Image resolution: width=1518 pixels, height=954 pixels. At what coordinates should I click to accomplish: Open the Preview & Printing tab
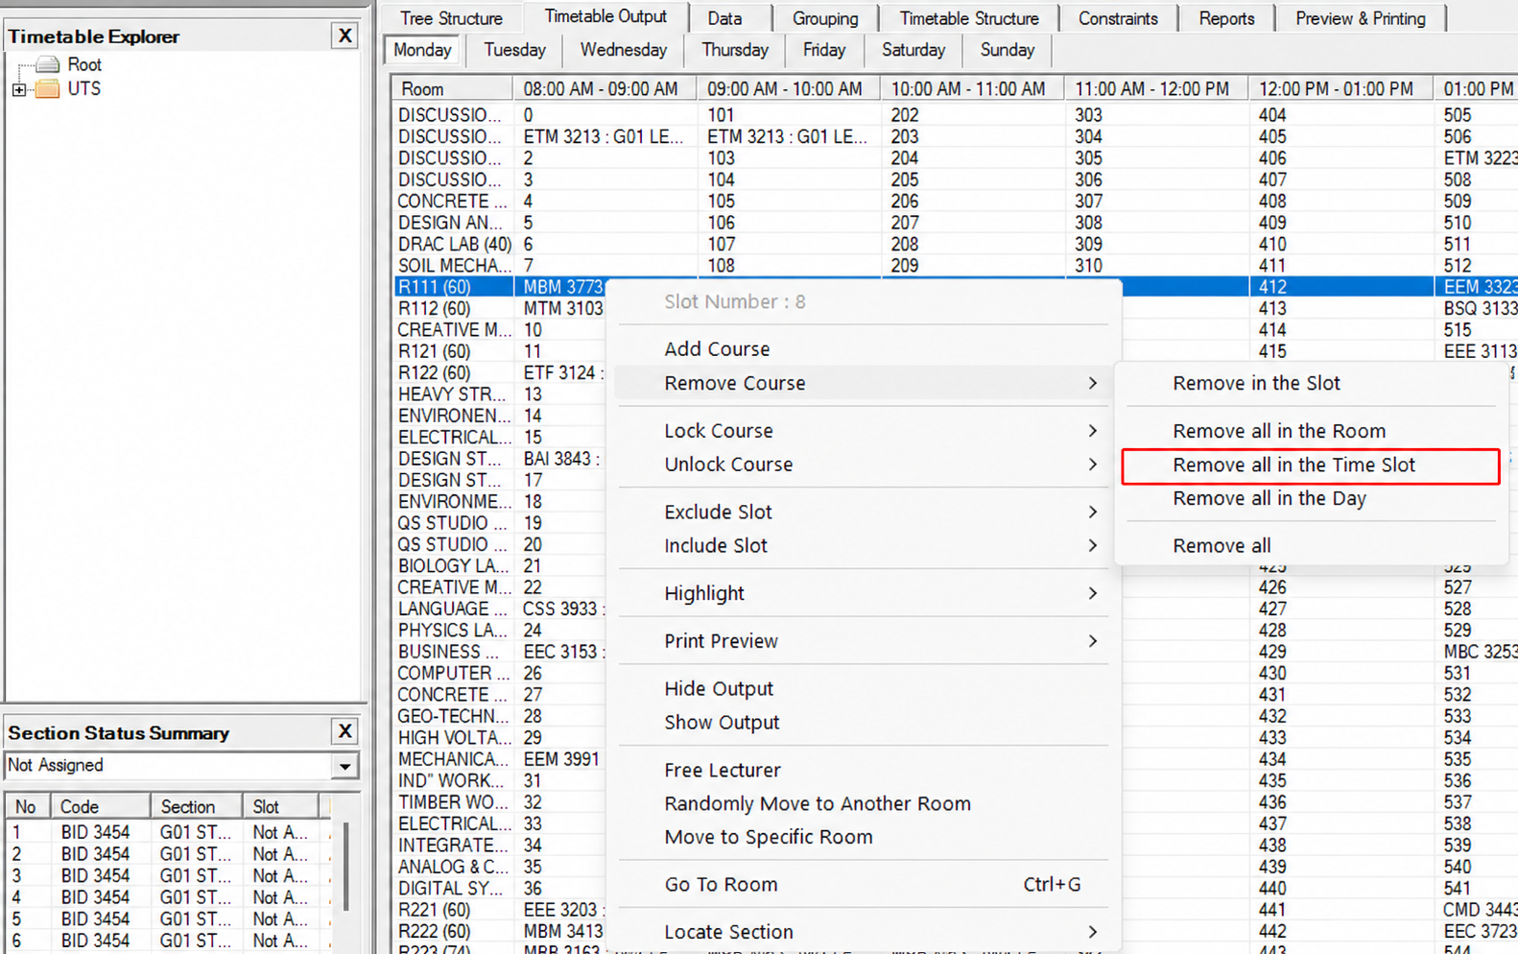pyautogui.click(x=1361, y=18)
